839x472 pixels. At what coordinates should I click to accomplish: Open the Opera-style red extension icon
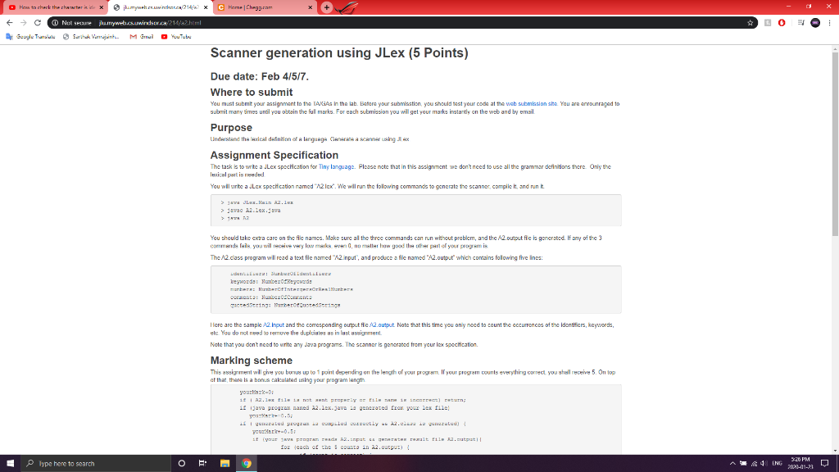click(782, 23)
